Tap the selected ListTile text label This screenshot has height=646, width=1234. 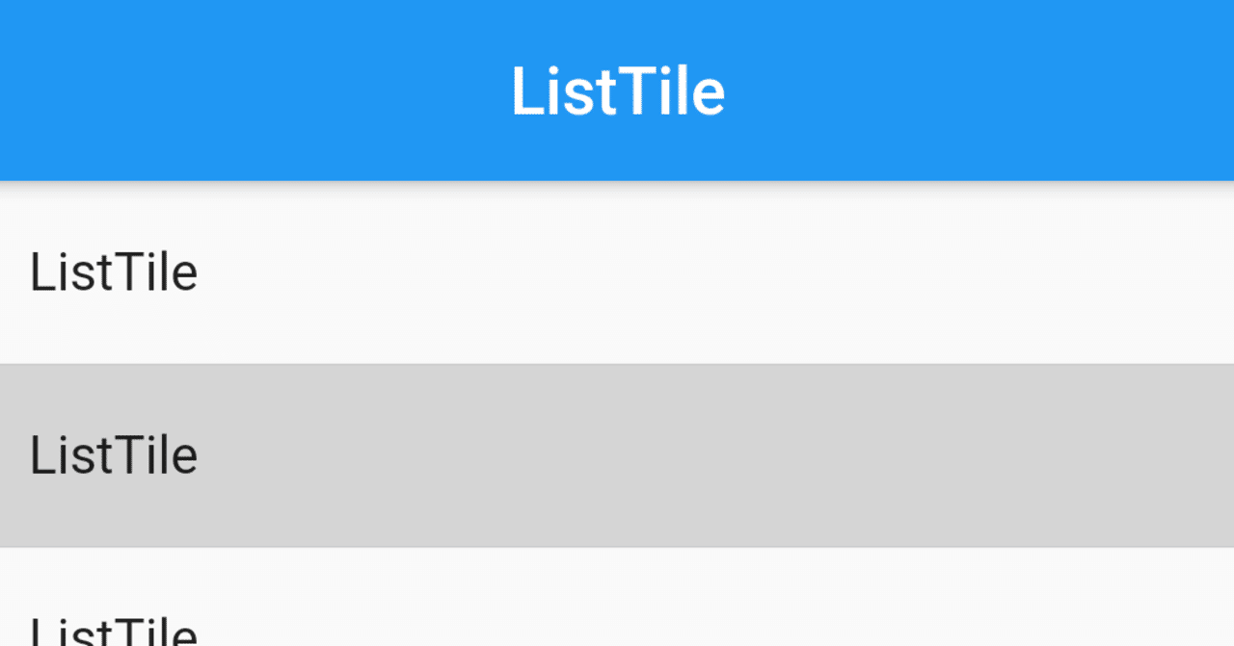(113, 454)
